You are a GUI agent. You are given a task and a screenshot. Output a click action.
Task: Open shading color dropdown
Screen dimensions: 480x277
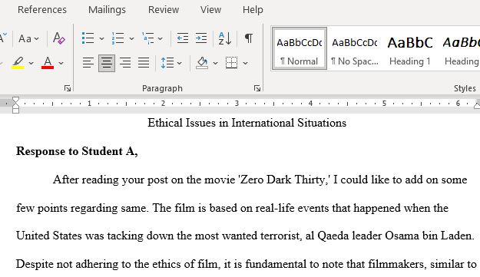[x=216, y=63]
